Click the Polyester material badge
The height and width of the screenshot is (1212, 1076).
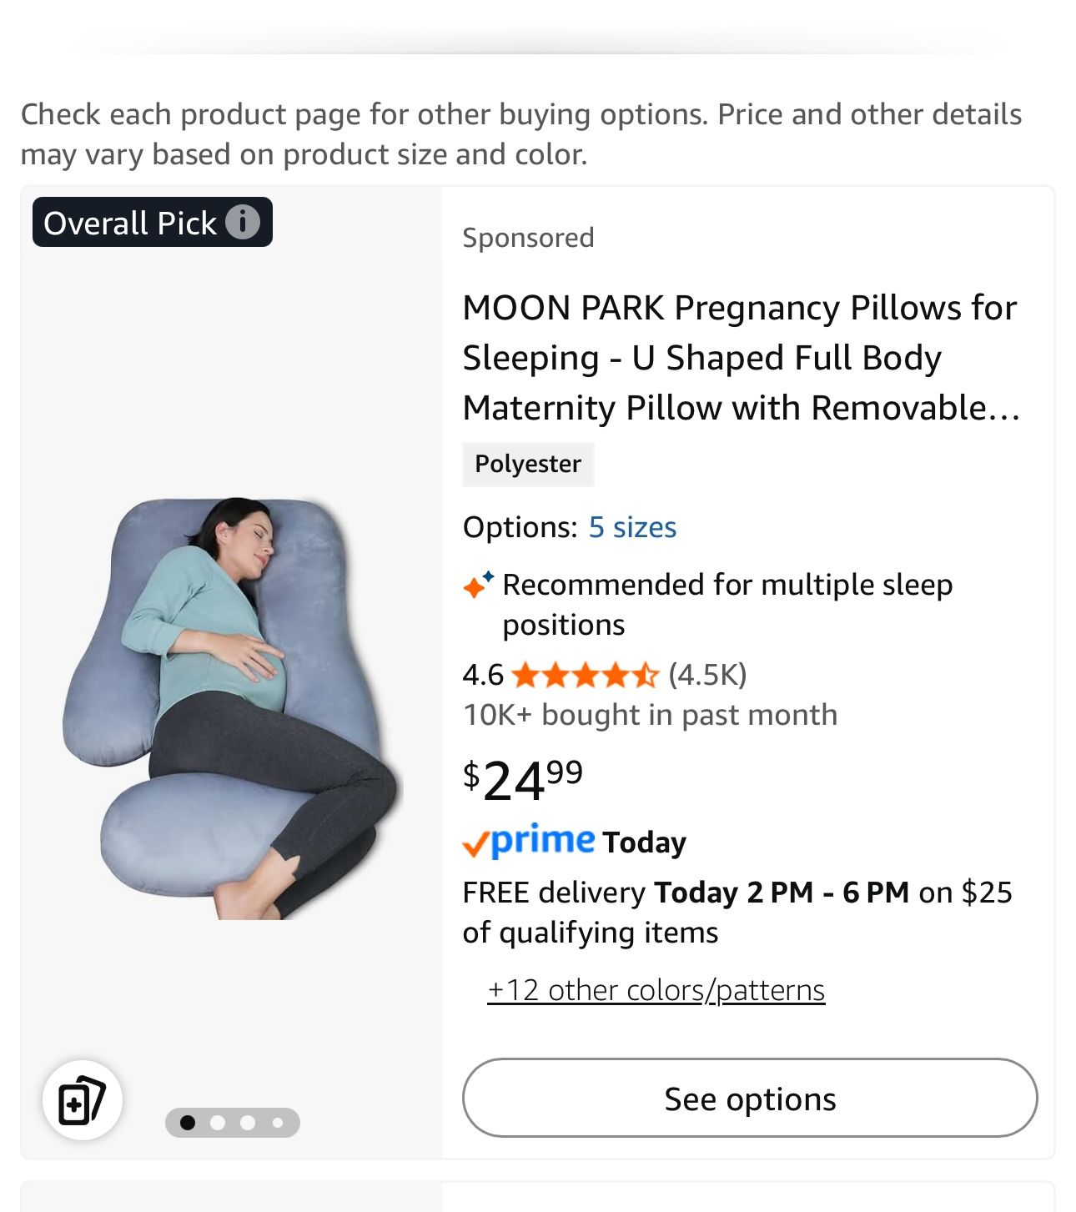tap(528, 464)
